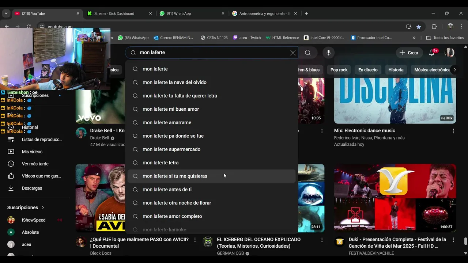Switch to the Antropometría y ergonomía tab

[264, 14]
